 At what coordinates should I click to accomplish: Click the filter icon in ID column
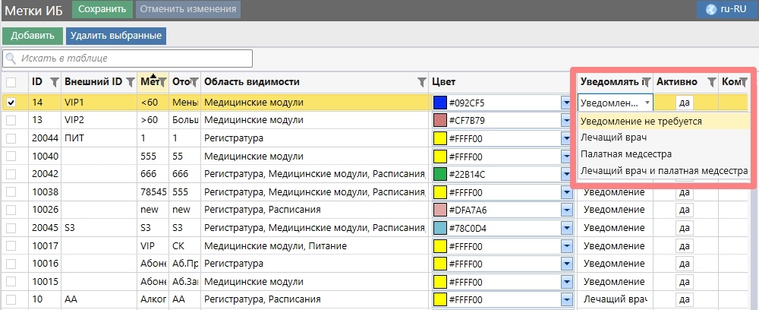coord(54,82)
